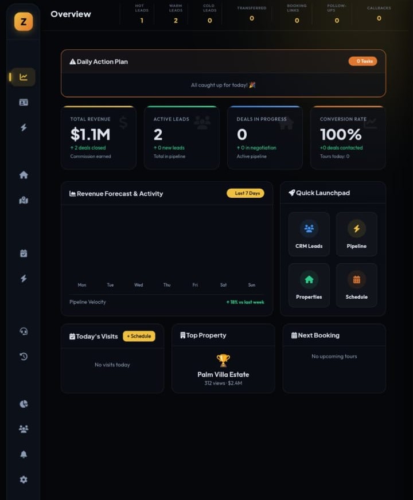Click the building icon beside Top Property
The height and width of the screenshot is (500, 413).
click(183, 335)
